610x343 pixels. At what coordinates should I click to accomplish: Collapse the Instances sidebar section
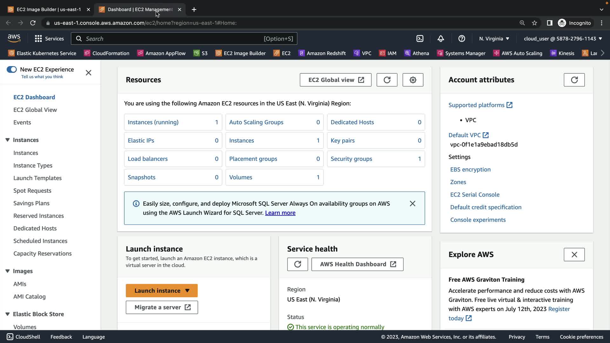tap(8, 140)
